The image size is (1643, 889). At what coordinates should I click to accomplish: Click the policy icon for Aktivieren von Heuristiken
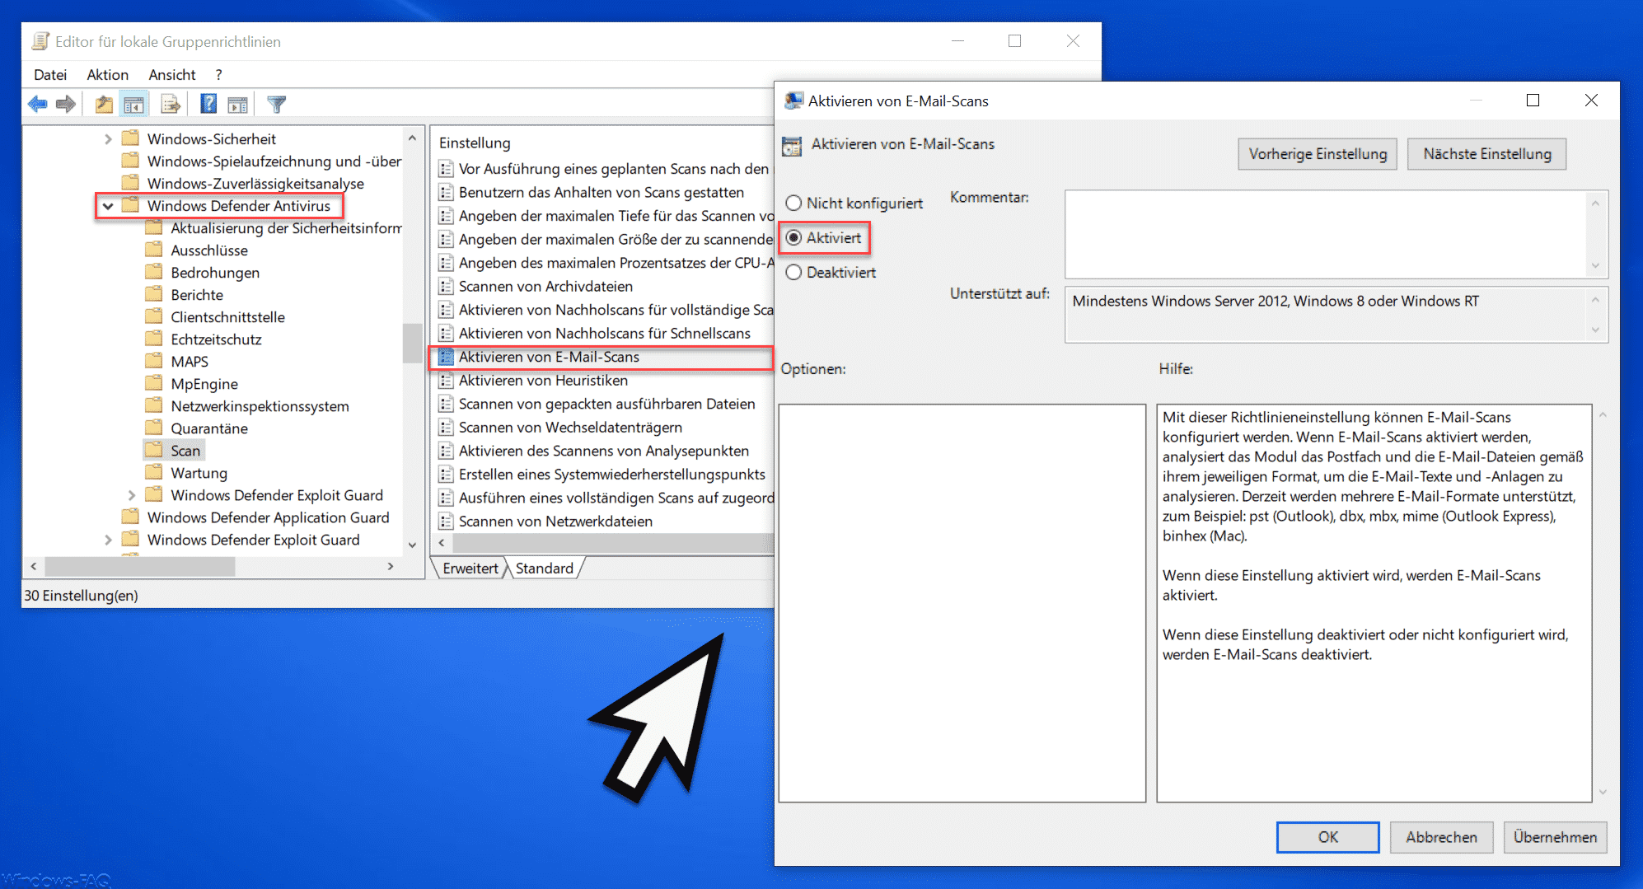tap(446, 380)
